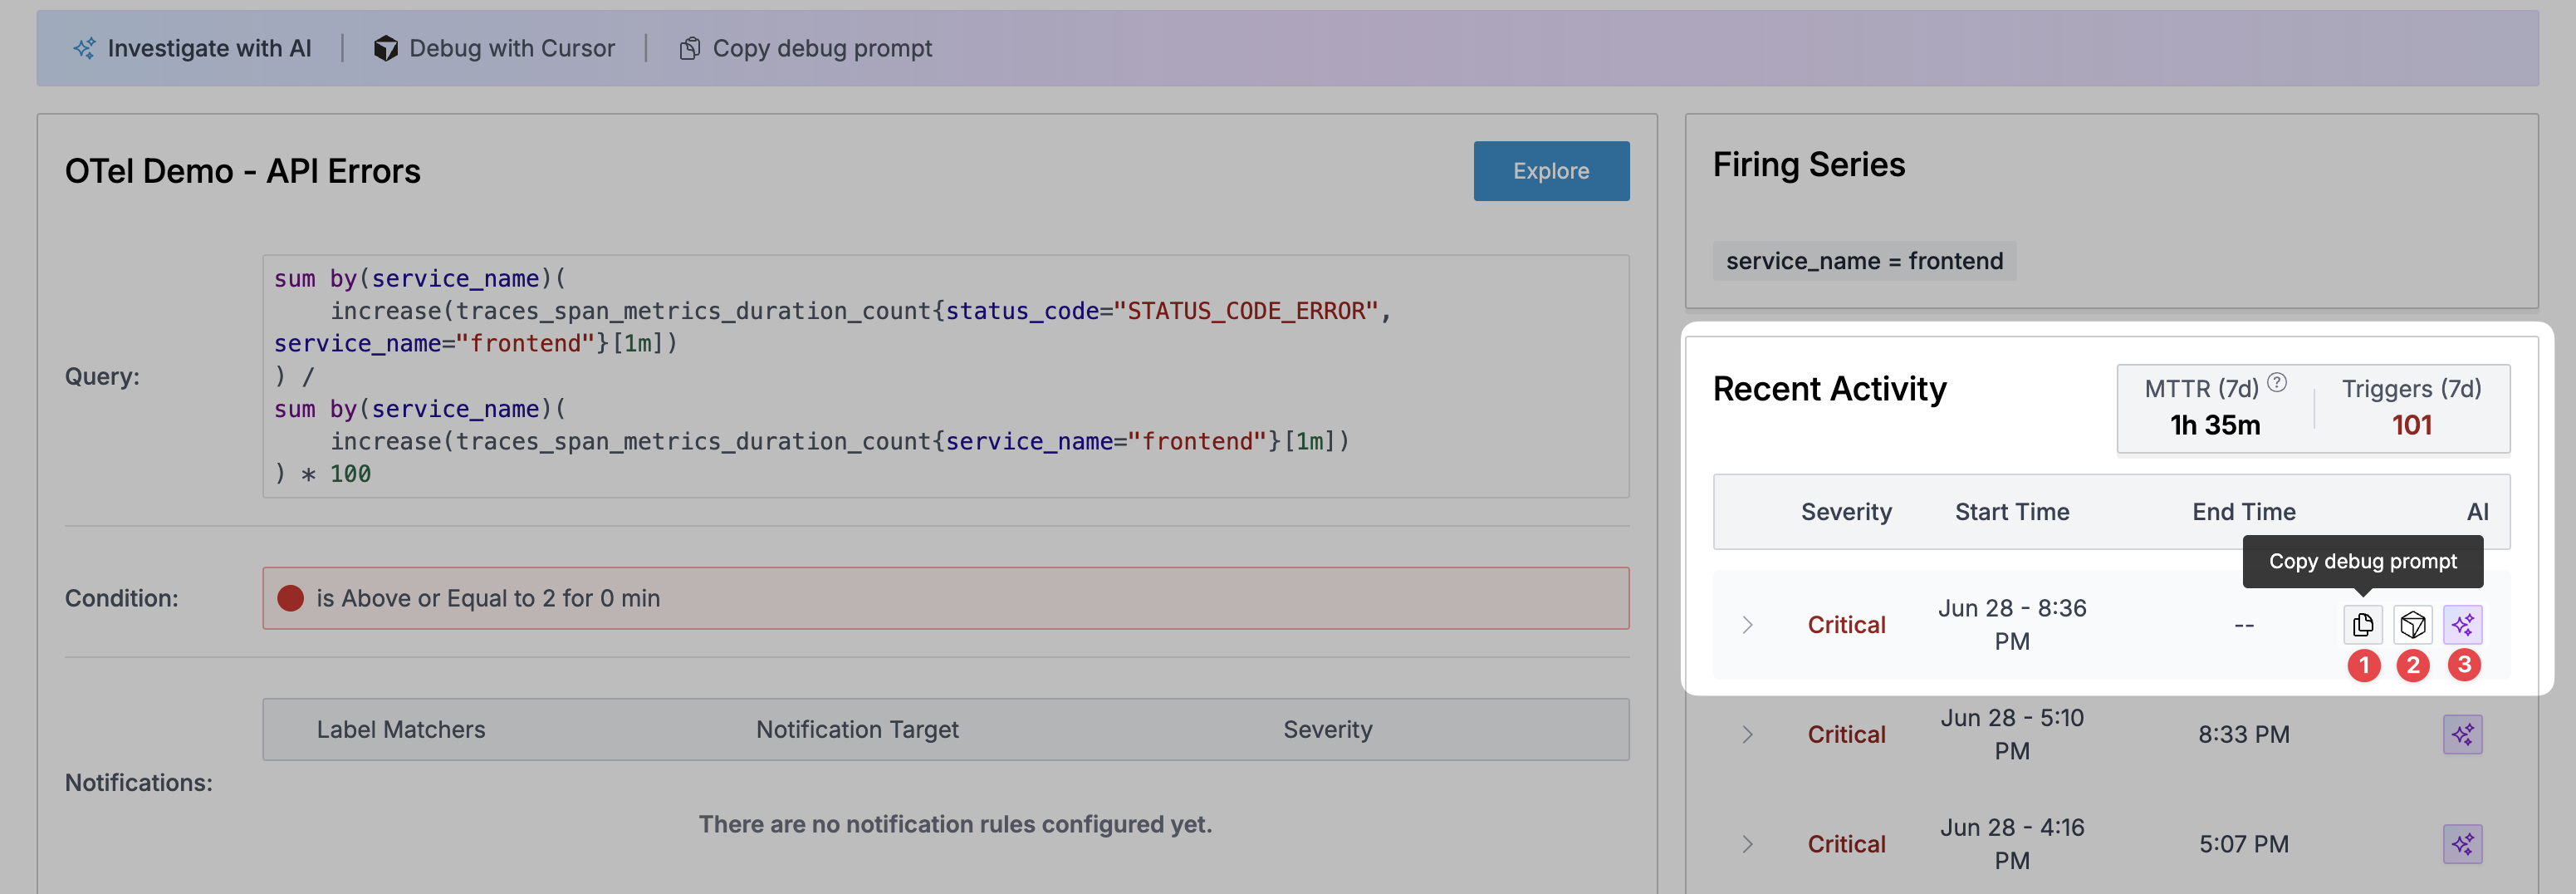Click AI investigate icon in 5:07 PM row
2576x894 pixels.
tap(2463, 844)
